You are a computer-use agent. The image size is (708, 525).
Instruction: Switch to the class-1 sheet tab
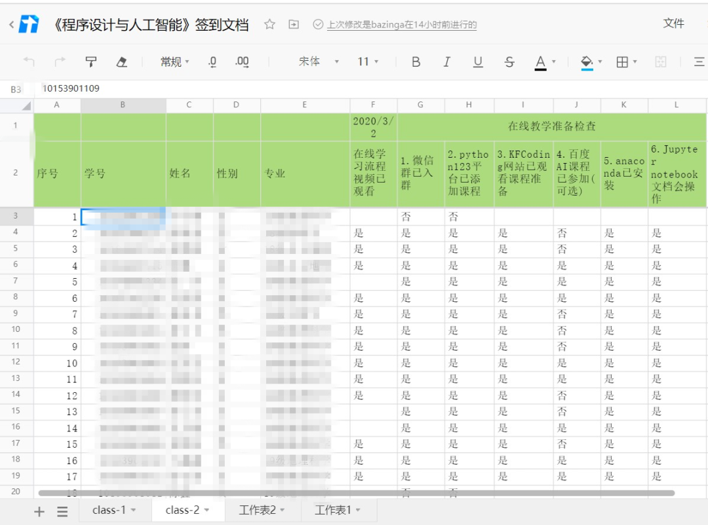click(x=114, y=510)
